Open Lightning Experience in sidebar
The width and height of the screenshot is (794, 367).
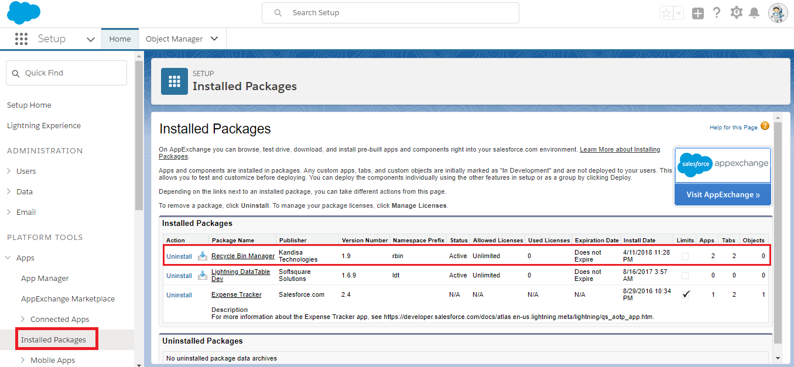pos(44,125)
